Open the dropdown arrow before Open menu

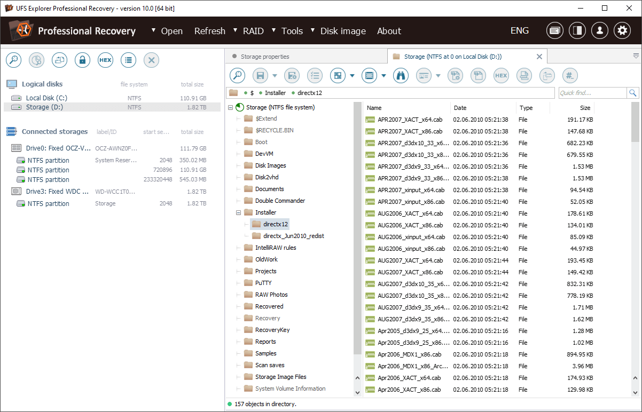(x=154, y=30)
